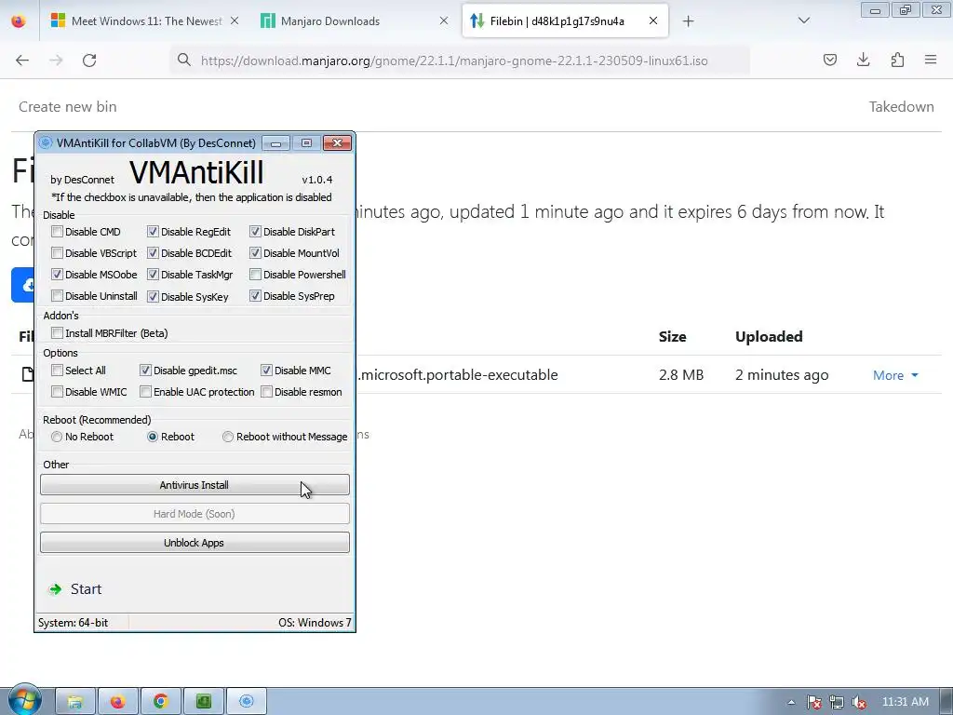Reload the page with the refresh icon
This screenshot has height=715, width=953.
89,61
